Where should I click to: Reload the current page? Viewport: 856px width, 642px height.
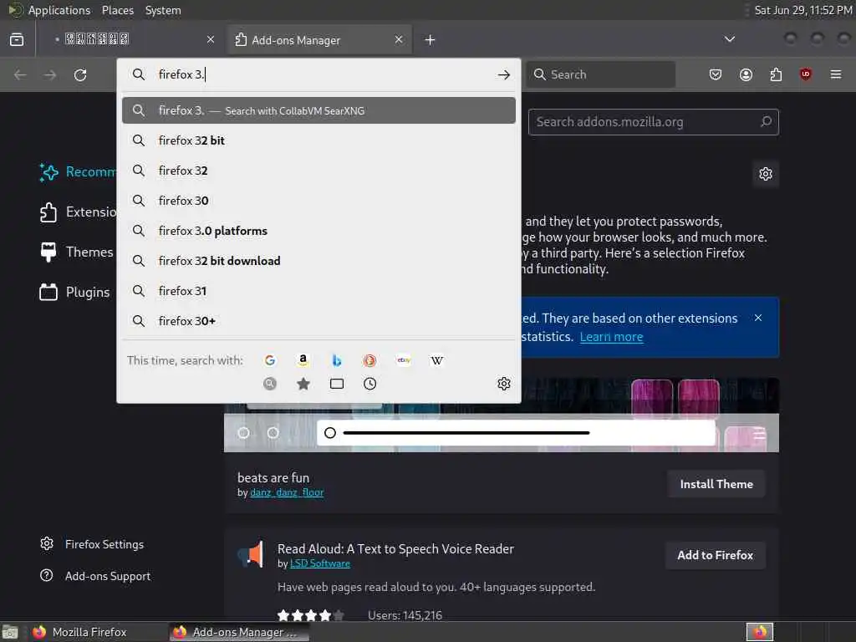pyautogui.click(x=80, y=74)
